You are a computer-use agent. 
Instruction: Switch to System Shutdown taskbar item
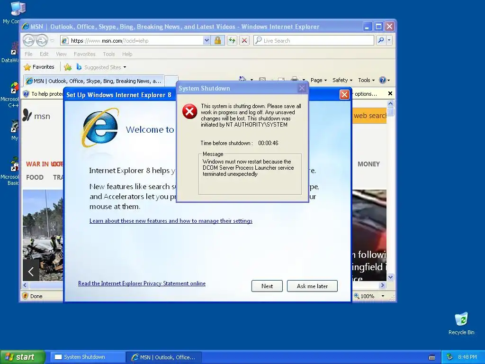[x=88, y=357]
